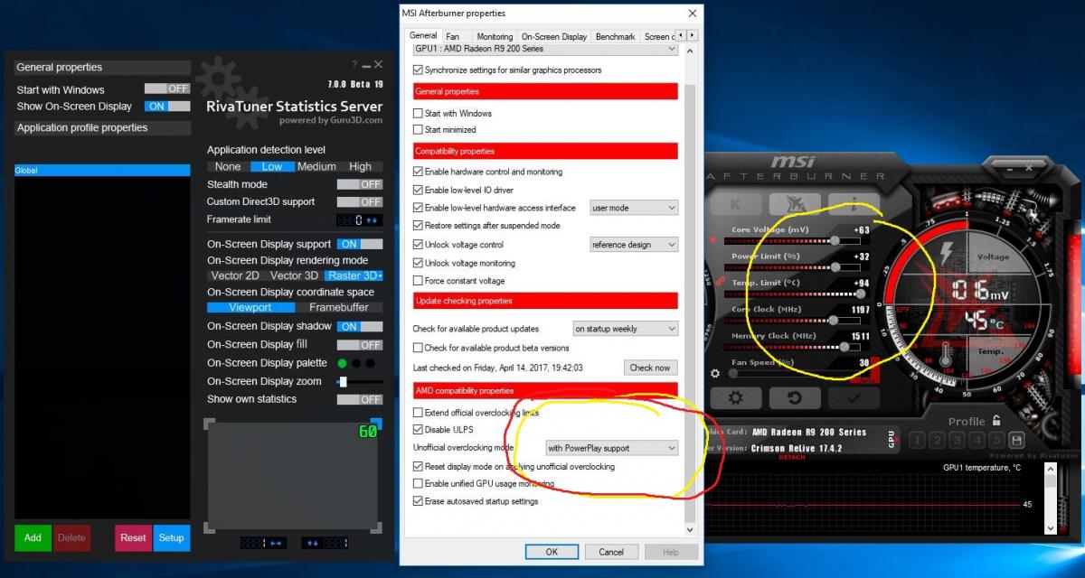Open the reference design dropdown
The width and height of the screenshot is (1085, 578).
[x=634, y=245]
